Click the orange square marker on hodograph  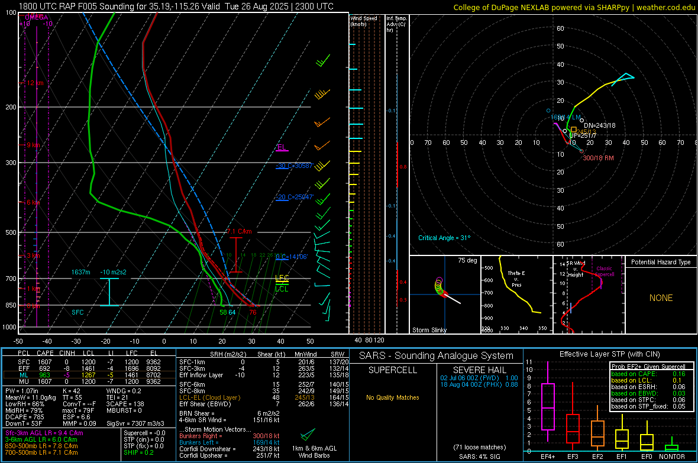coord(574,129)
